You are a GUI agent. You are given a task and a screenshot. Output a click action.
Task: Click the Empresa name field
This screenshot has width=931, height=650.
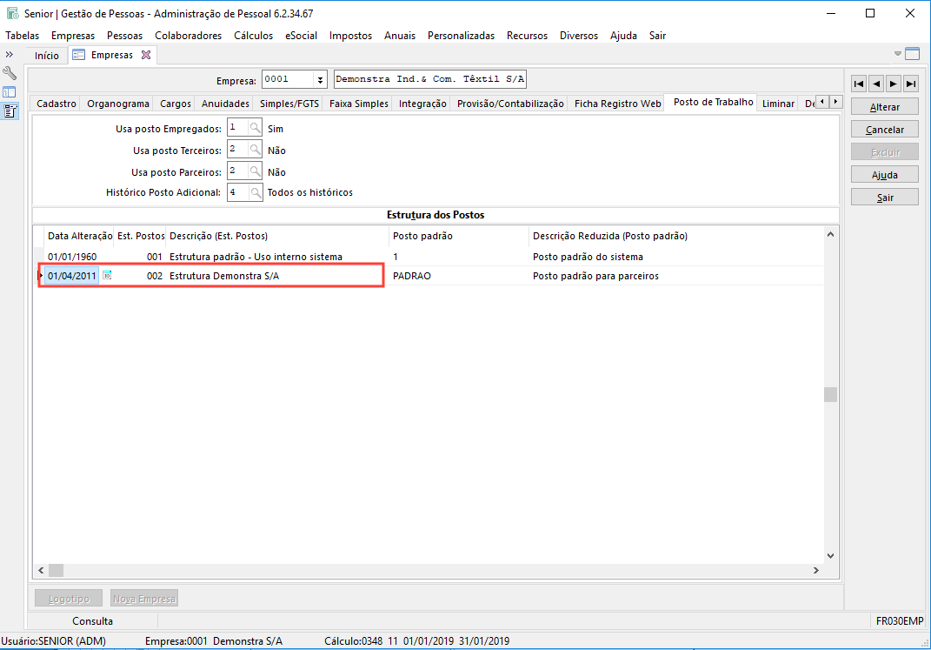tap(430, 79)
